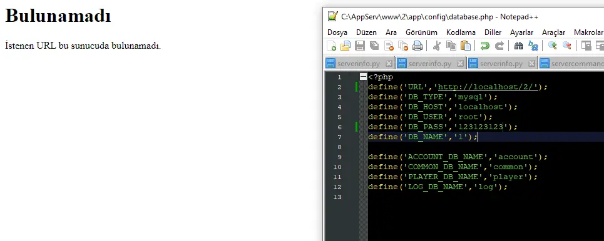Open a file via the folder icon
This screenshot has height=241, width=604.
(x=346, y=46)
